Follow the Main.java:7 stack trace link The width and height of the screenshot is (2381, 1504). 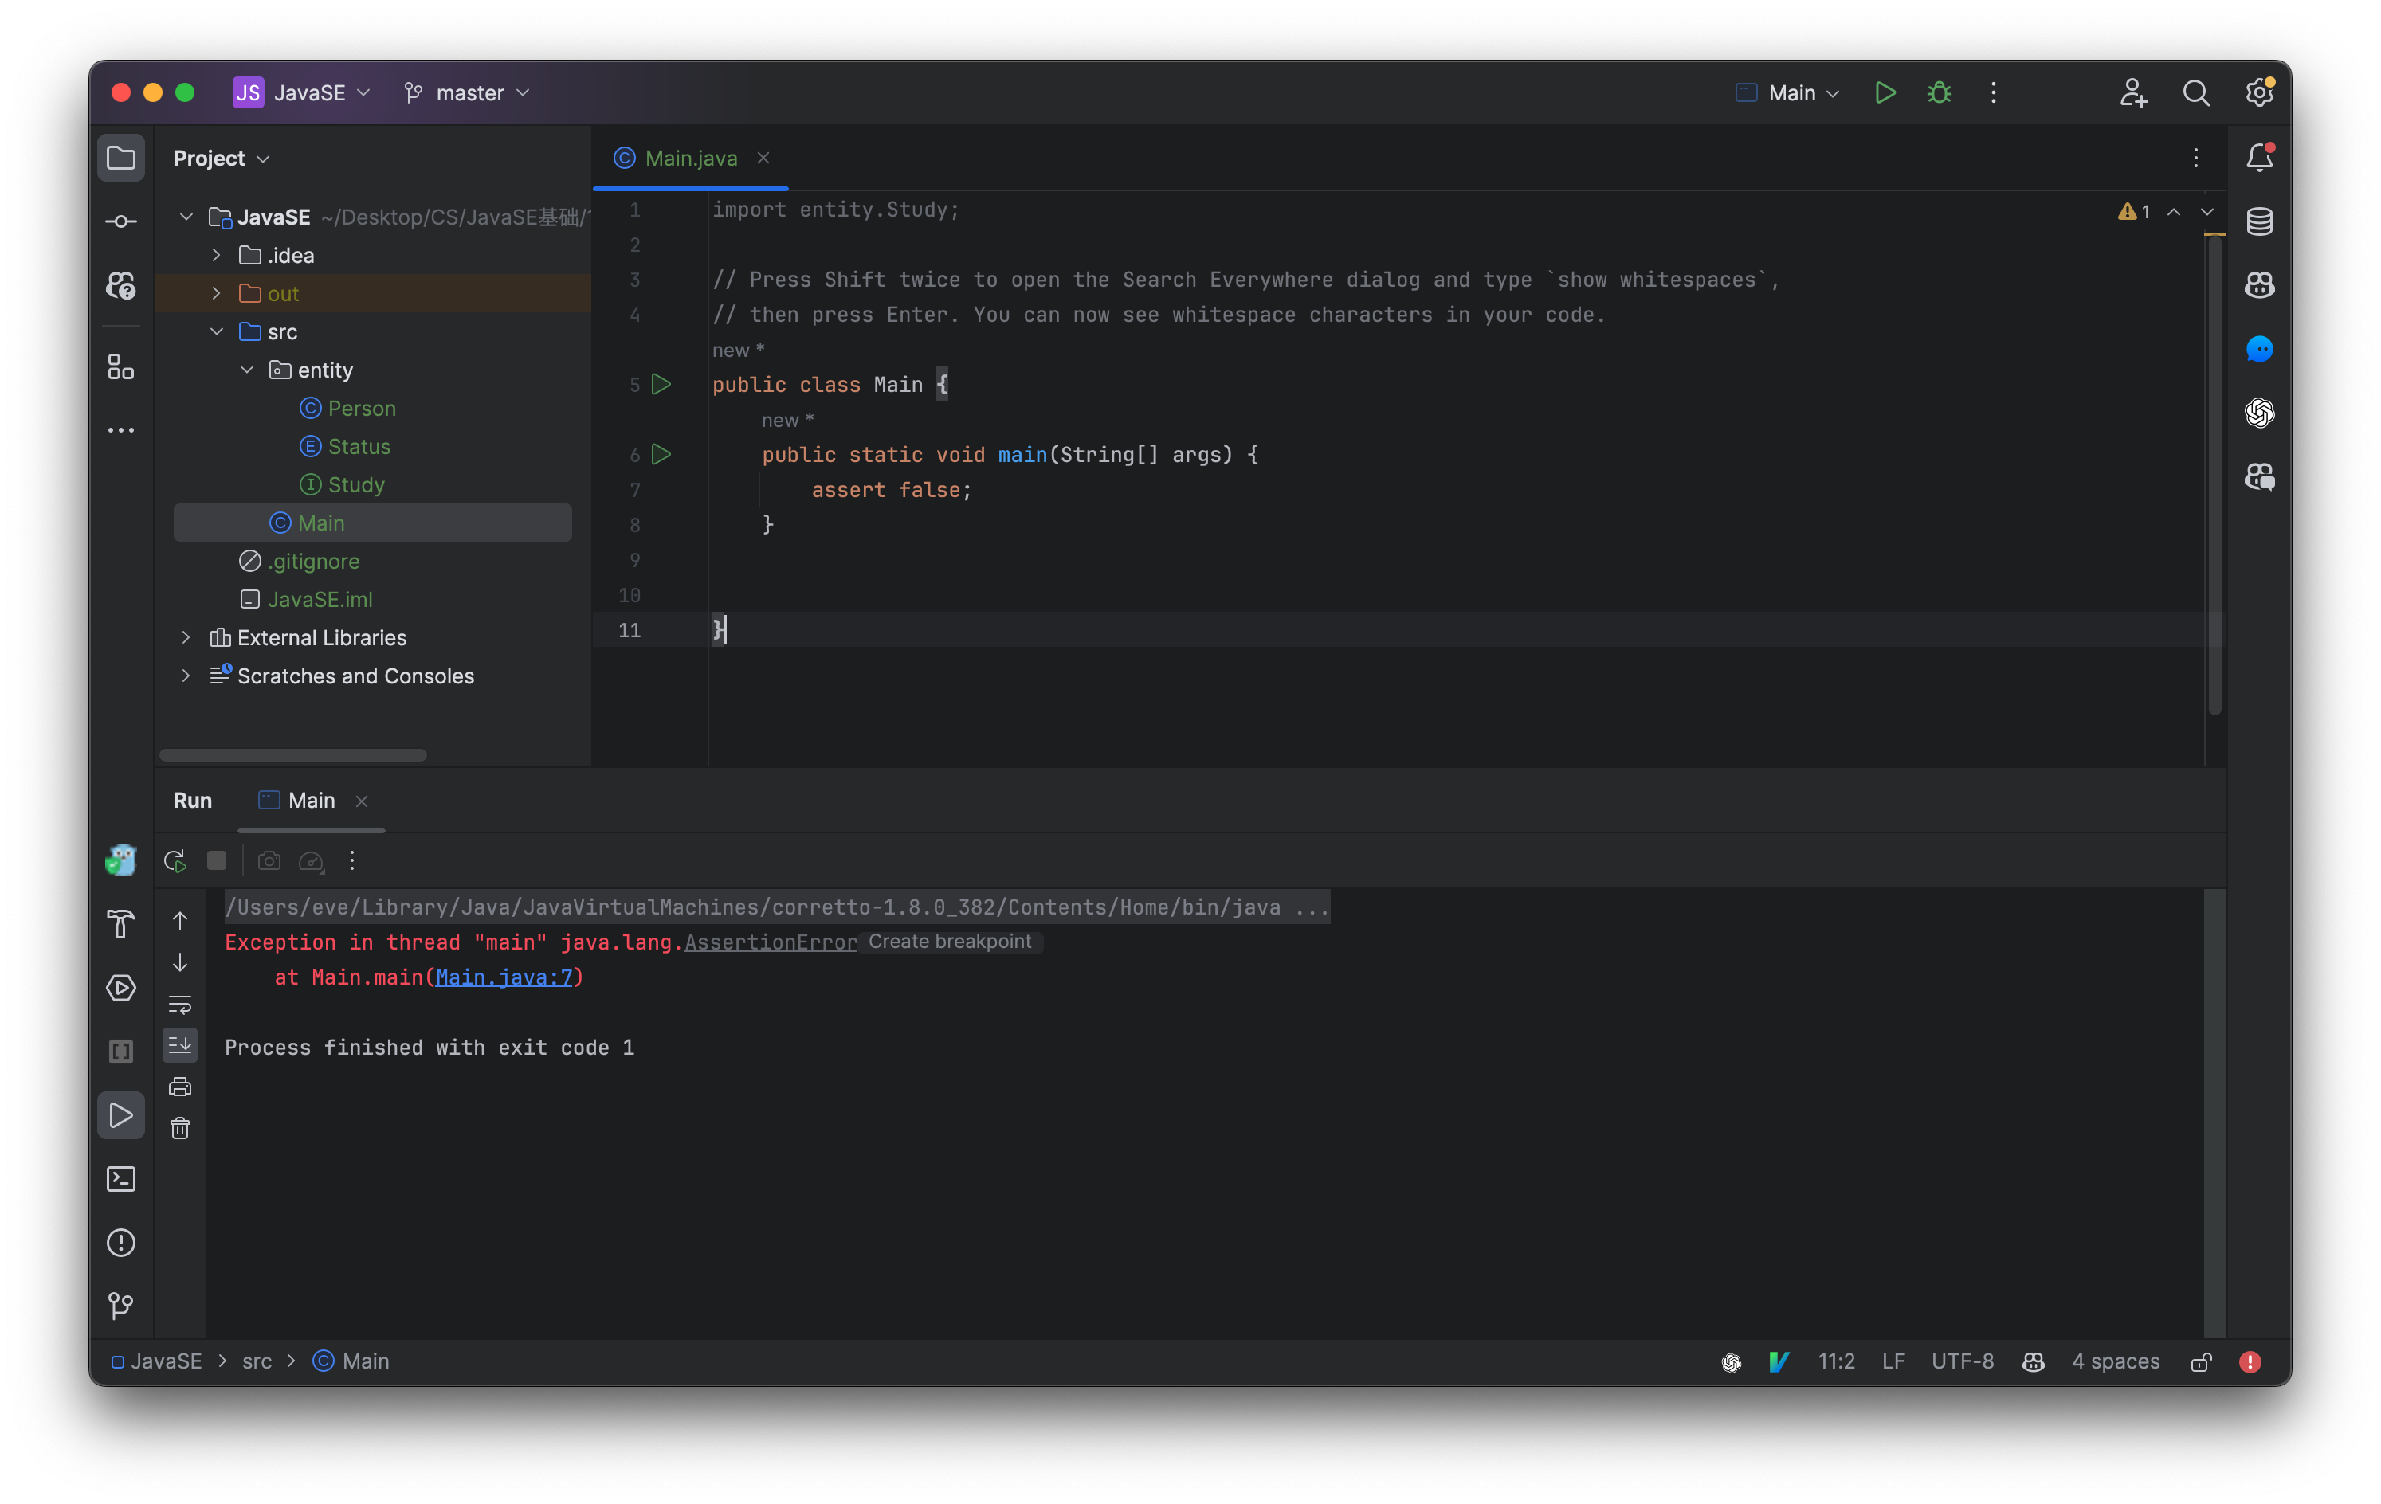coord(505,977)
